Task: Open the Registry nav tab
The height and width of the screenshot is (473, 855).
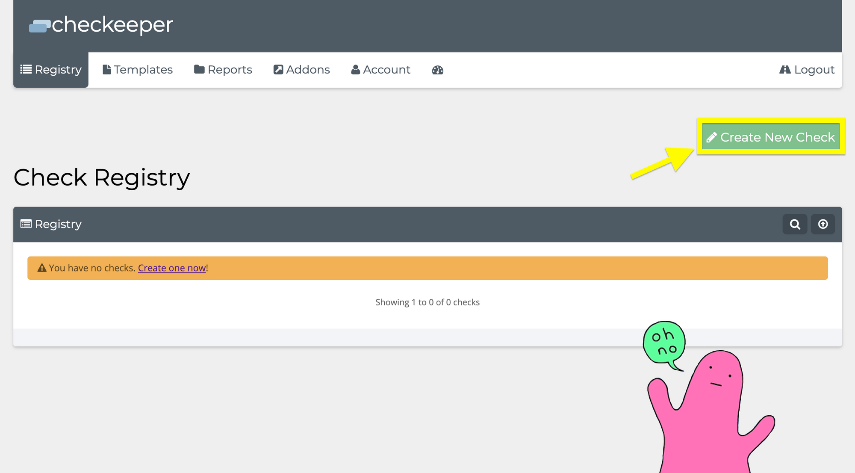Action: [x=51, y=70]
